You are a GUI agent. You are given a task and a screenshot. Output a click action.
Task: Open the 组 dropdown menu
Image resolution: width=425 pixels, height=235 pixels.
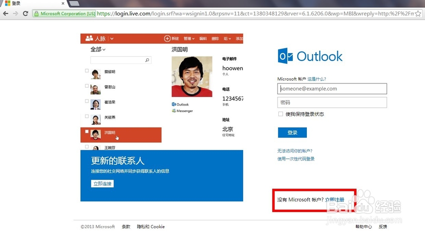tap(227, 39)
